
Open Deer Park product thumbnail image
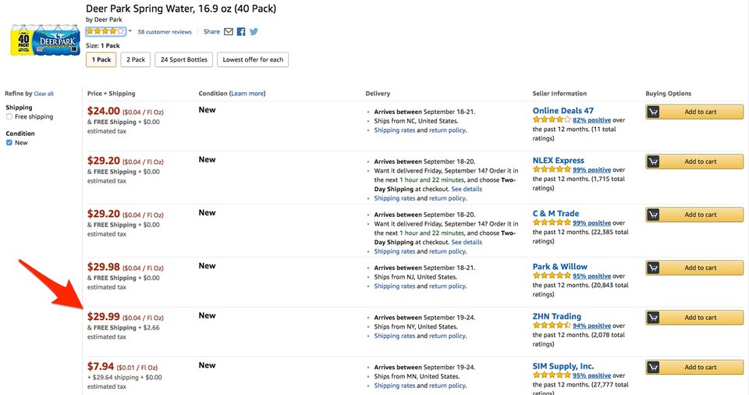coord(45,40)
